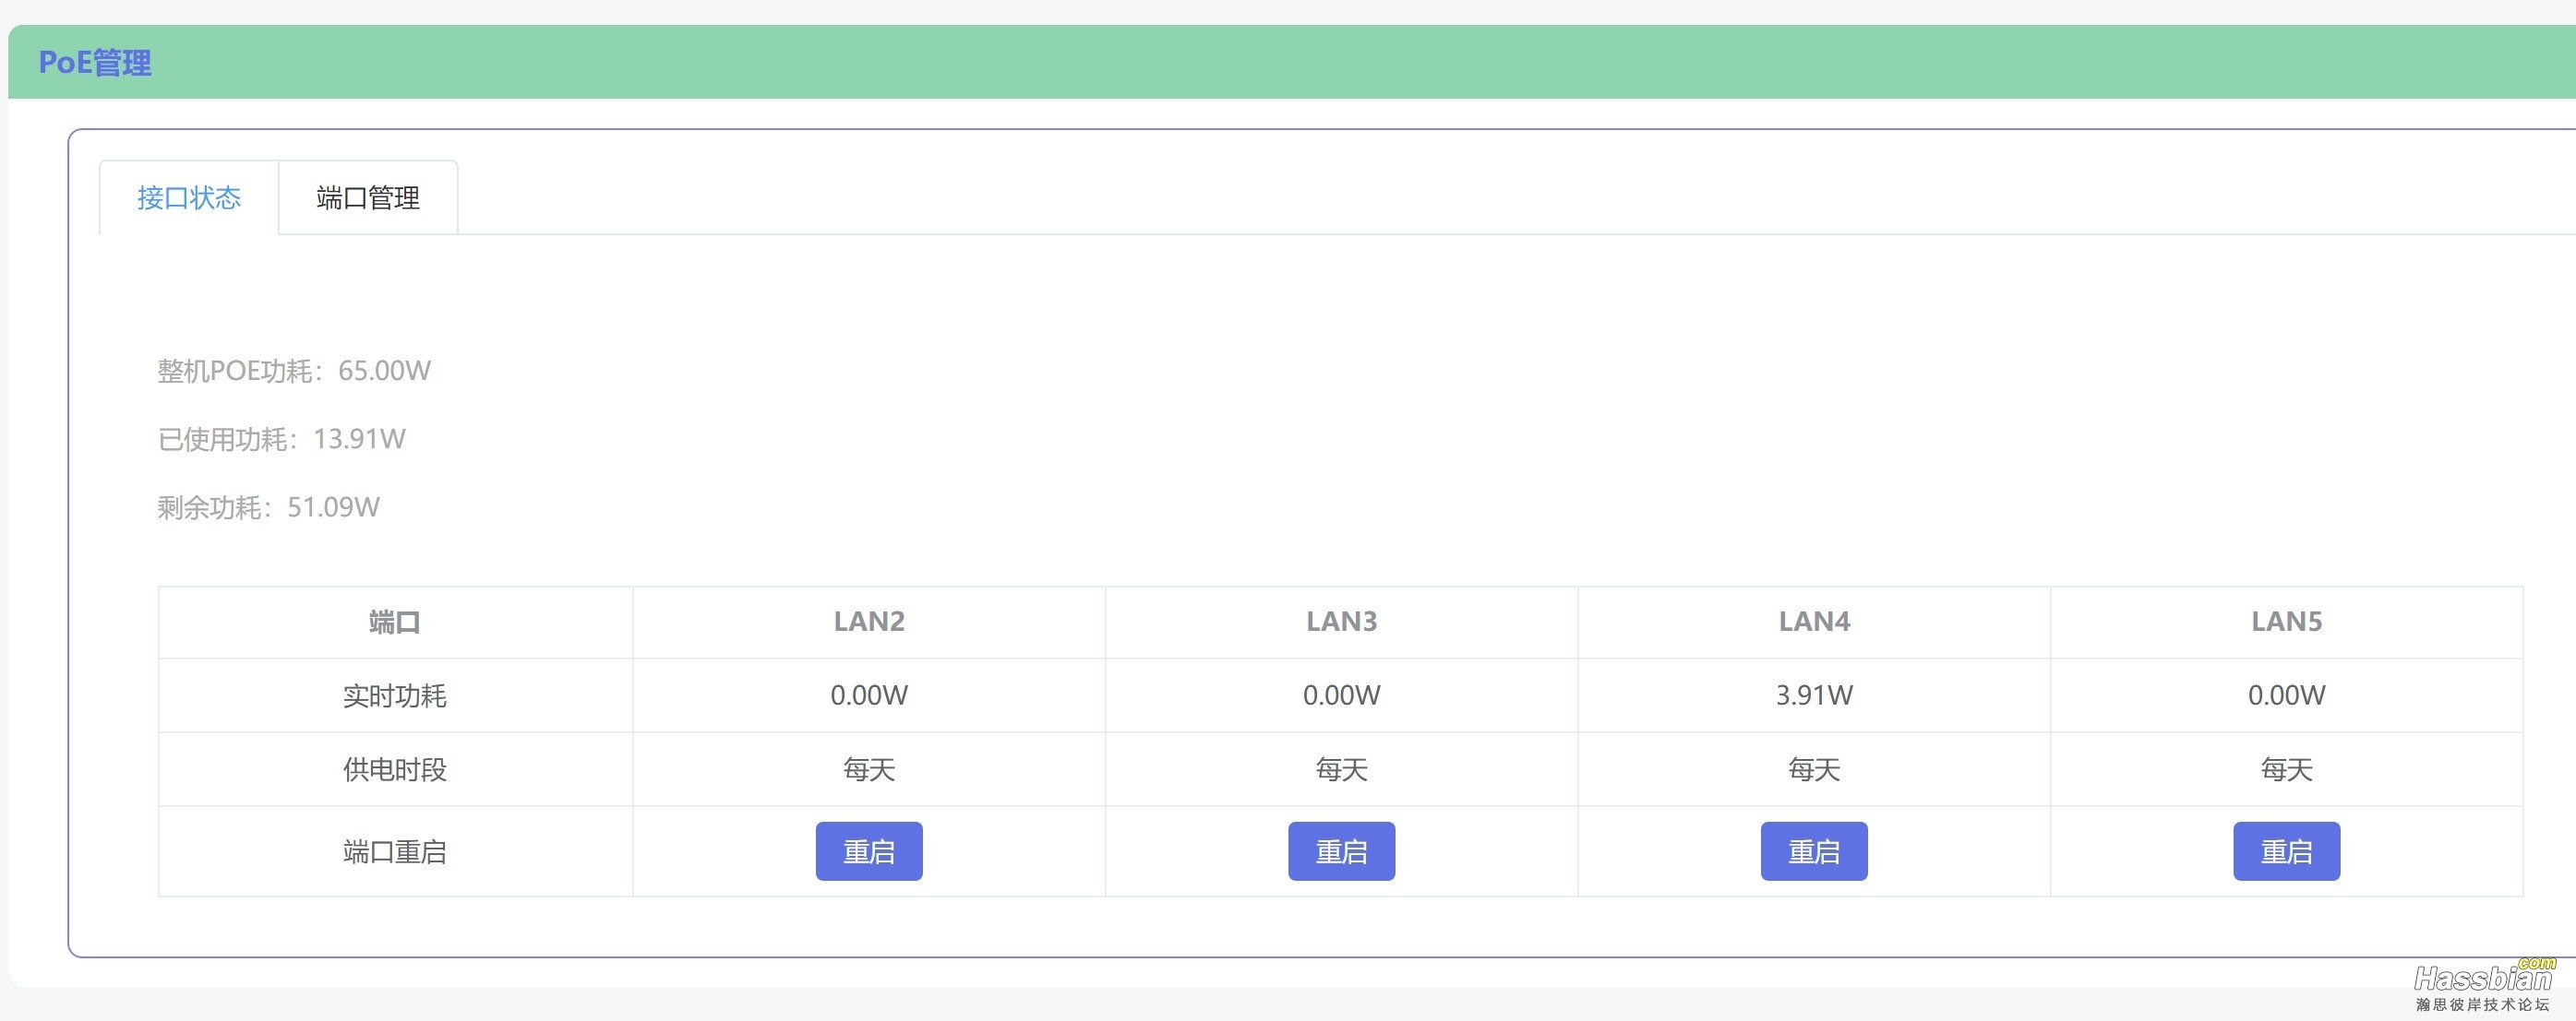Click the 剩余功耗 51.09W text

[x=268, y=507]
